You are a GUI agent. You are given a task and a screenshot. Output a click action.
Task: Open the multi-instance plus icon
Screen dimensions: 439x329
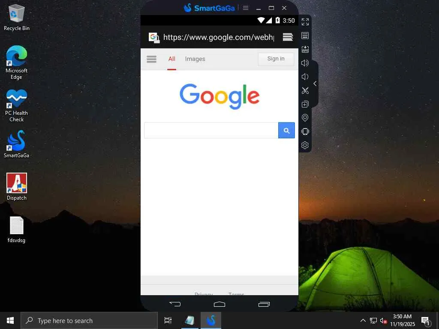(x=305, y=104)
